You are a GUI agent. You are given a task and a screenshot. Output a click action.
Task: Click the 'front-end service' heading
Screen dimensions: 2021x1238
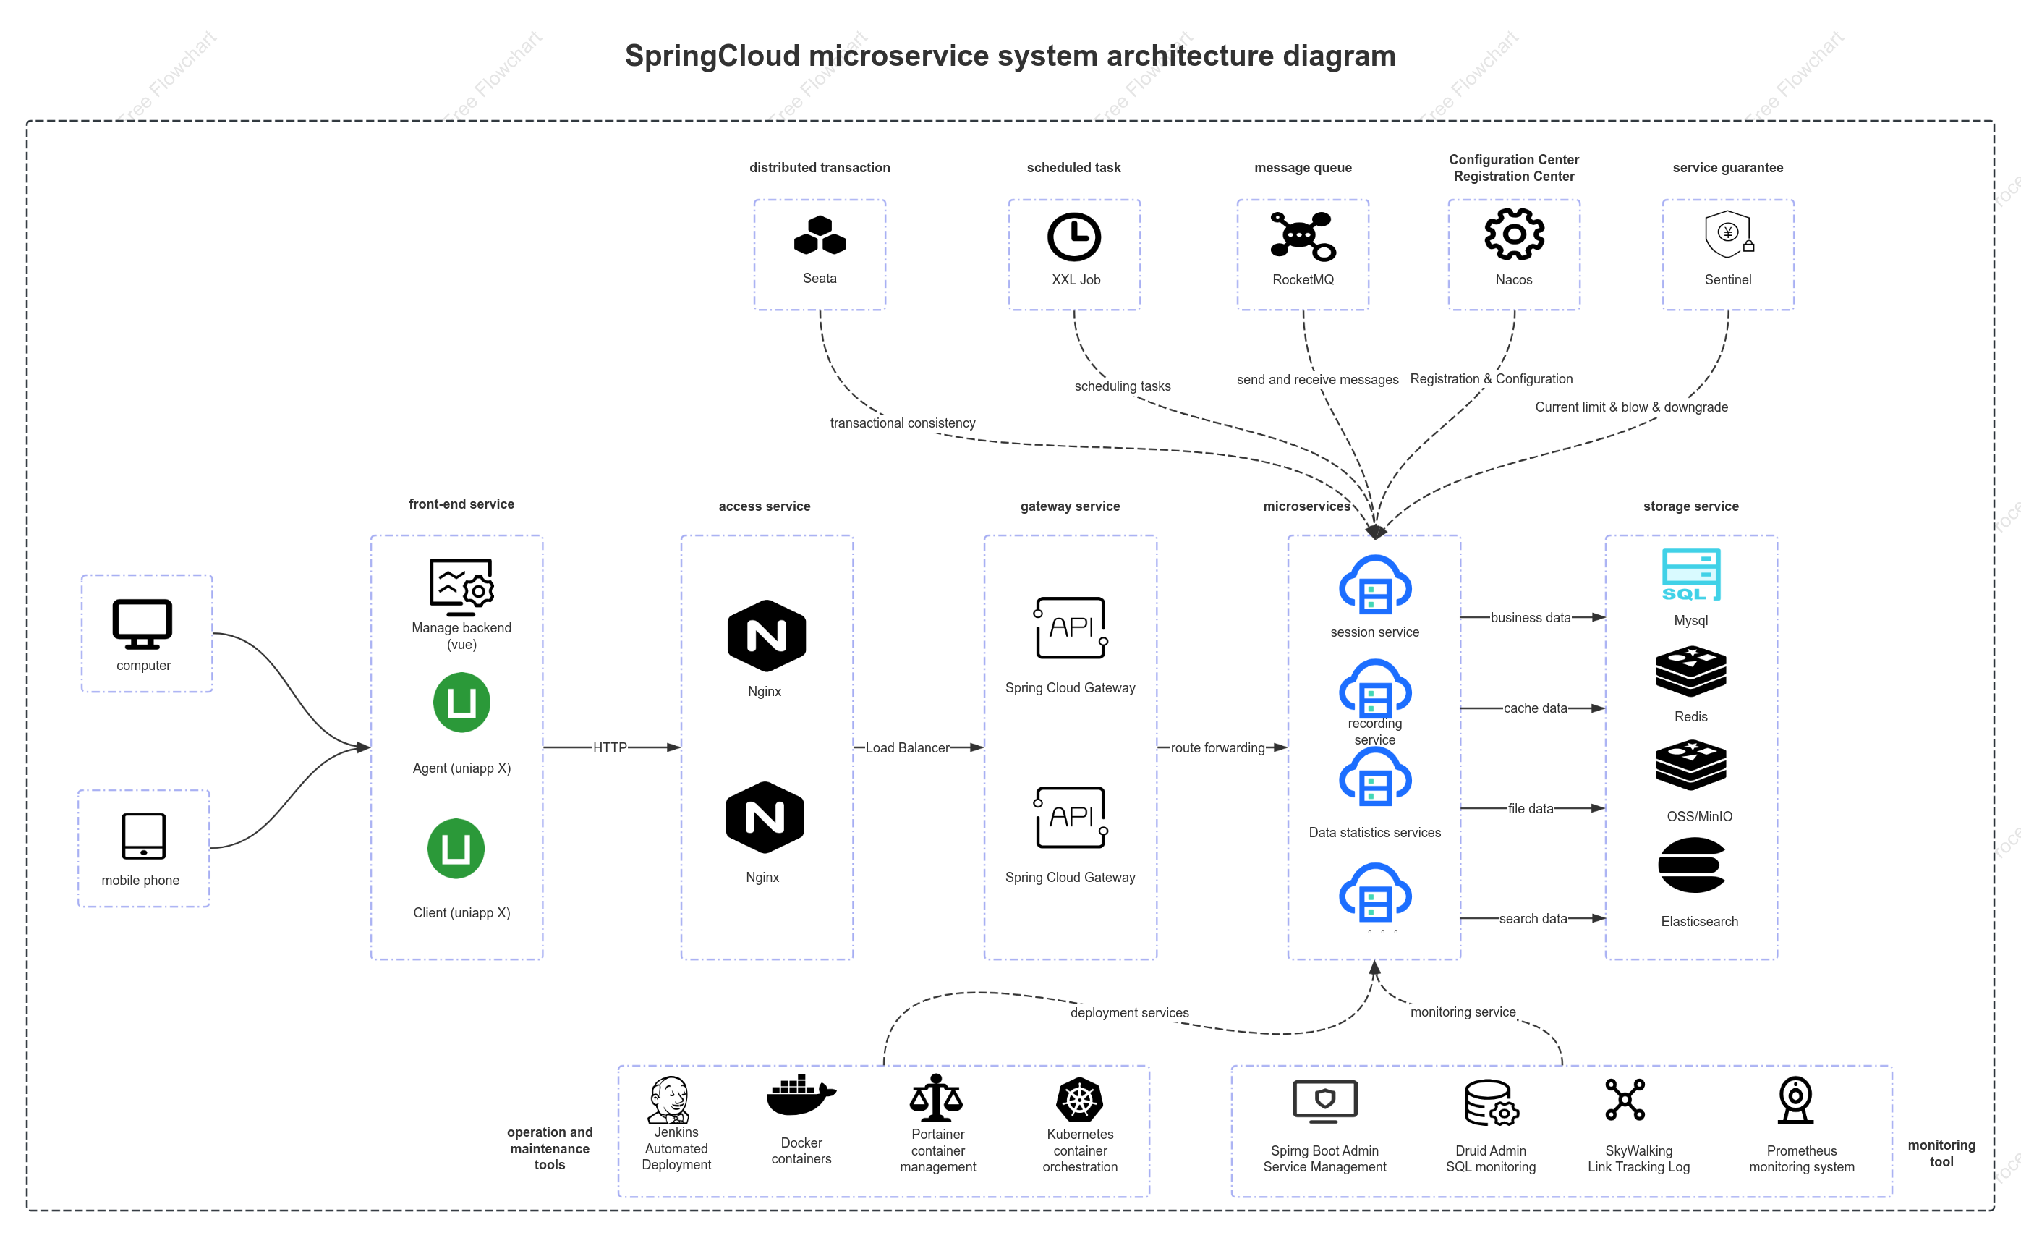461,504
